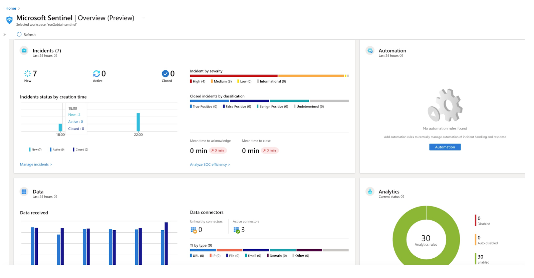Click the mean time to acknowledge trend badge
This screenshot has width=534, height=278.
click(x=218, y=151)
